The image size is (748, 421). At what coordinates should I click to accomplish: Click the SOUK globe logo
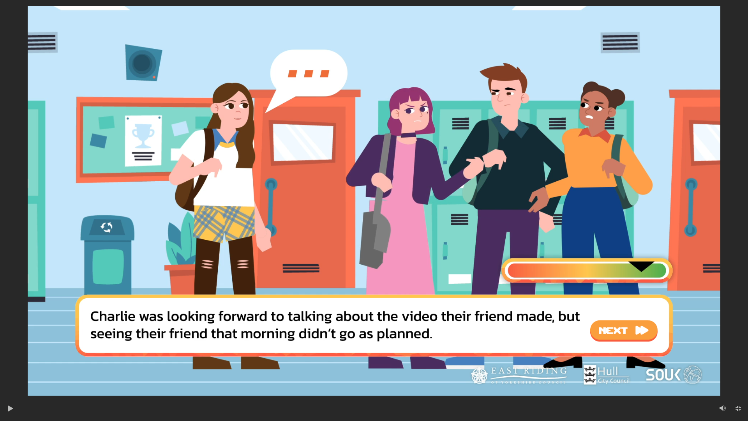[674, 375]
